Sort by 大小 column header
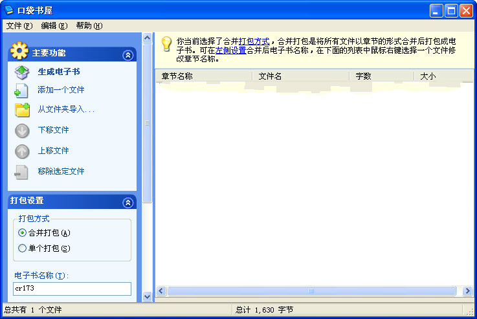This screenshot has width=477, height=319. click(444, 76)
